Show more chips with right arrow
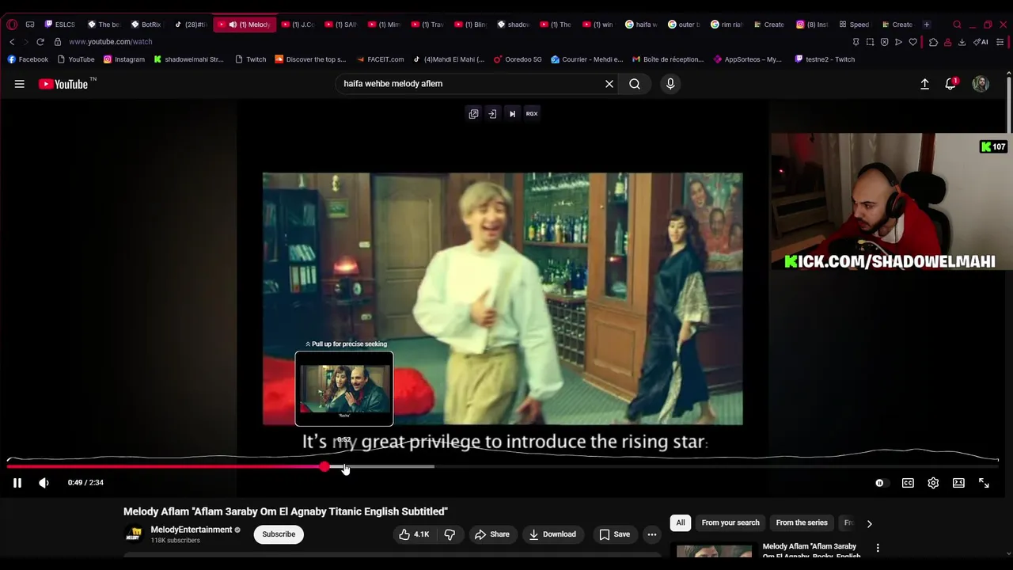This screenshot has height=570, width=1013. (869, 523)
